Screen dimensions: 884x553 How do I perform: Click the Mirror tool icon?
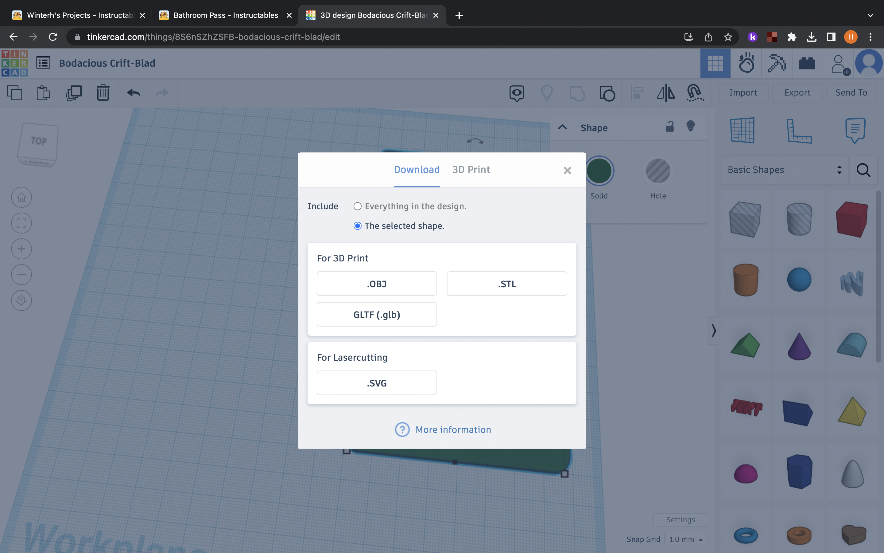coord(665,93)
